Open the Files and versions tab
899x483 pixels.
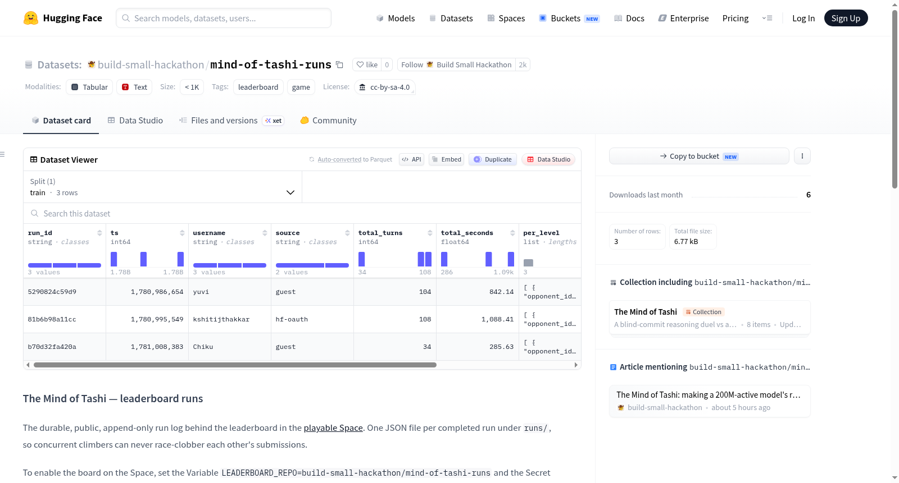231,120
